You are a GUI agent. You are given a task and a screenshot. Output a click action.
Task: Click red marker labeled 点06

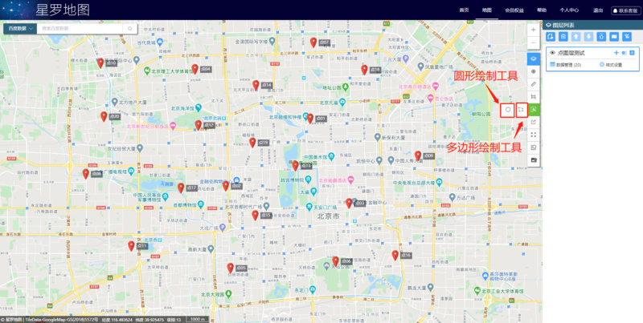[x=335, y=261]
